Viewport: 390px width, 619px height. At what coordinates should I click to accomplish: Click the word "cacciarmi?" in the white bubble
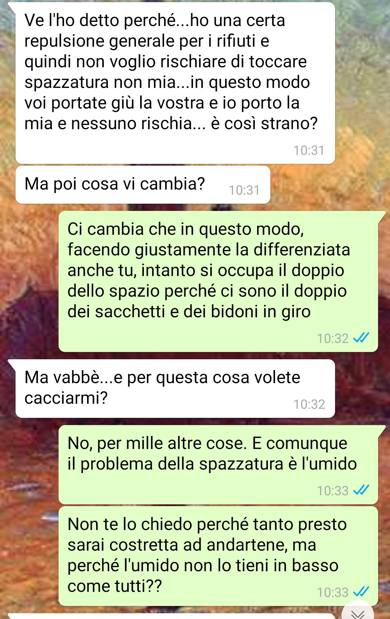(66, 398)
